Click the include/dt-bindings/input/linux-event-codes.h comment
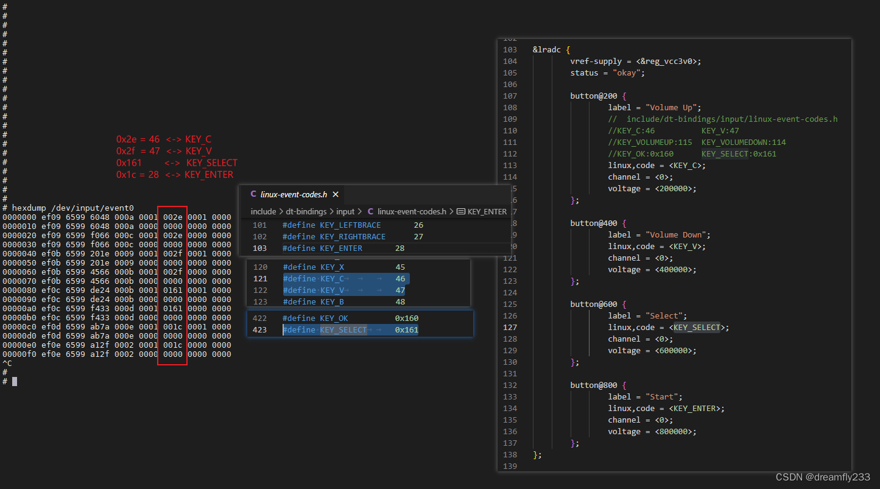This screenshot has height=489, width=880. click(x=723, y=119)
